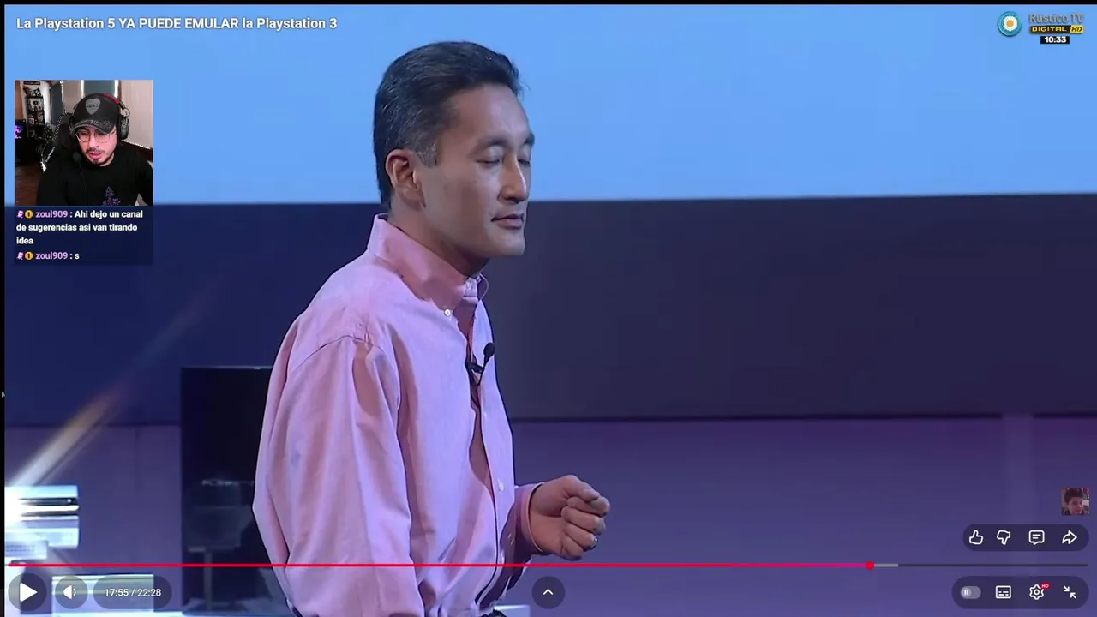Image resolution: width=1097 pixels, height=617 pixels.
Task: Expand the upward chevron for more videos
Action: [x=548, y=591]
